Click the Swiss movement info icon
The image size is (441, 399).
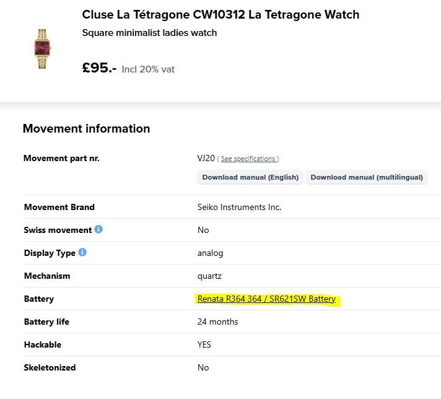tap(98, 229)
